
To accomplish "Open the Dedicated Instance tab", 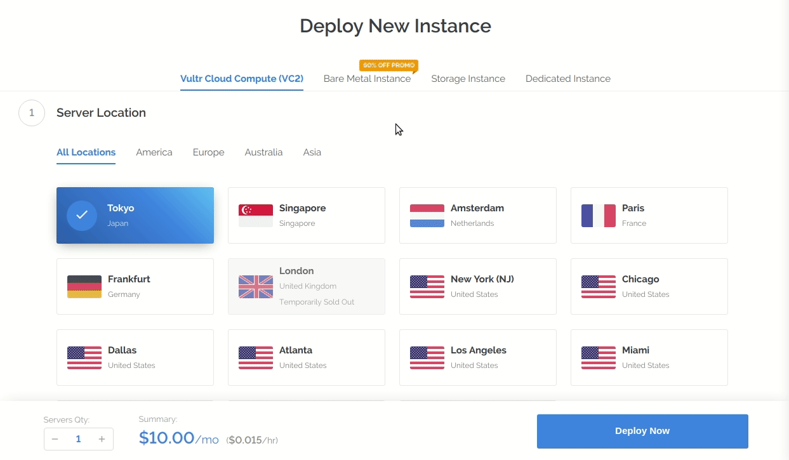I will pos(568,79).
